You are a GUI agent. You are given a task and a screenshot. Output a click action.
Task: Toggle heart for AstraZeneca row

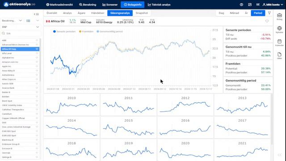coord(37,75)
